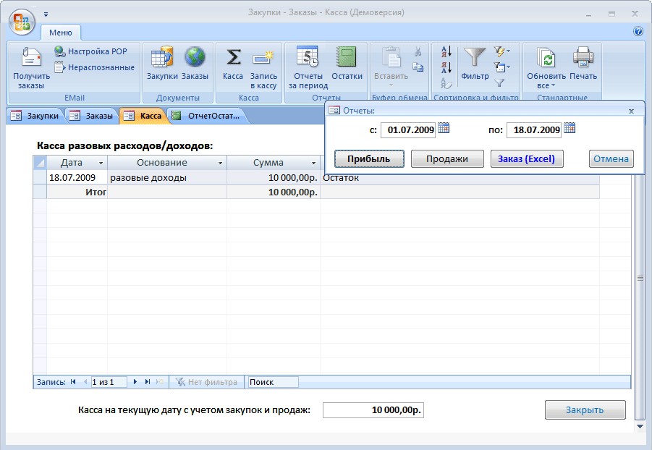This screenshot has width=652, height=450.
Task: Click the vertical scrollbar down arrow
Action: (640, 427)
